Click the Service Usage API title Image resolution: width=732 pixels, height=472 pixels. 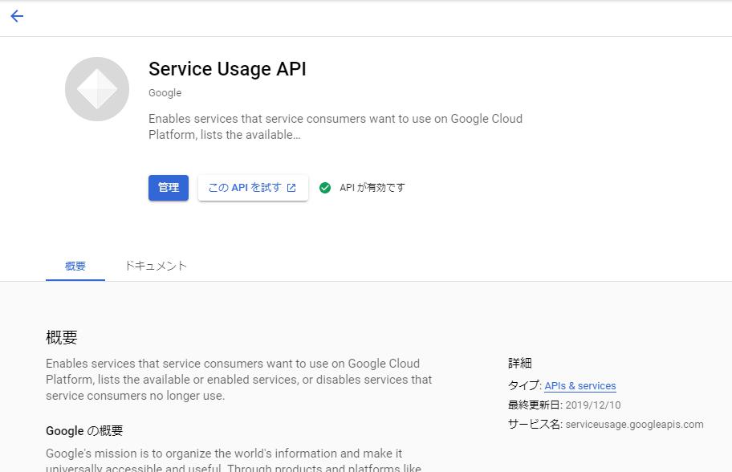click(227, 69)
